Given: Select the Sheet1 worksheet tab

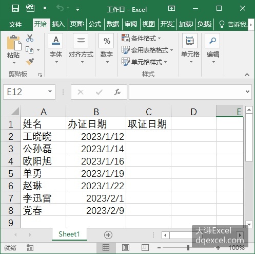Looking at the screenshot, I should tap(69, 234).
